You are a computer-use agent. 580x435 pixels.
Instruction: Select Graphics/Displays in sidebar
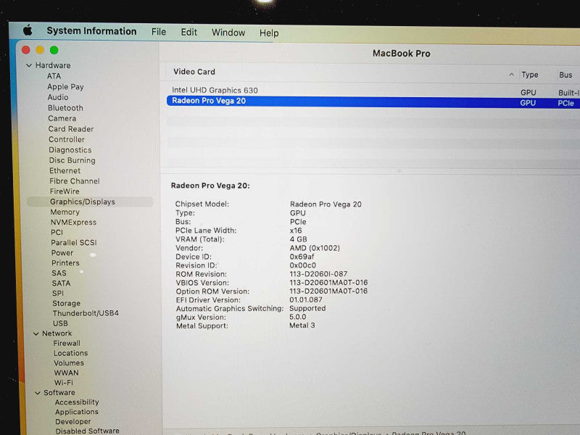[x=90, y=202]
